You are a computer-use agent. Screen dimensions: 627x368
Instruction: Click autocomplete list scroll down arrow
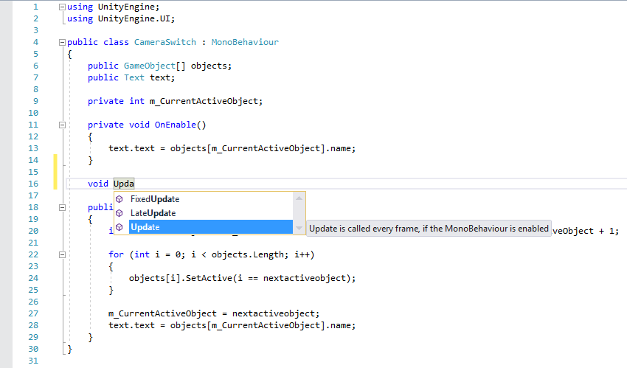[x=299, y=228]
